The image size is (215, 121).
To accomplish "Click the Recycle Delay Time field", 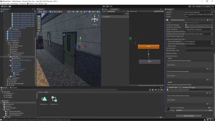I will pos(199,50).
